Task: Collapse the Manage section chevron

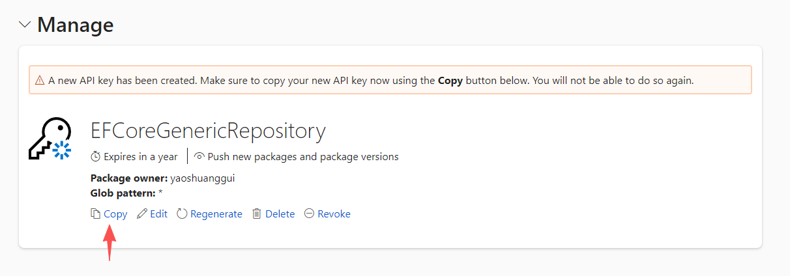Action: [25, 25]
